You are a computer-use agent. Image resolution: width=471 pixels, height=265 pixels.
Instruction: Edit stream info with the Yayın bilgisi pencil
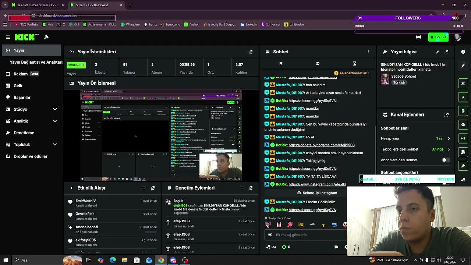click(438, 52)
